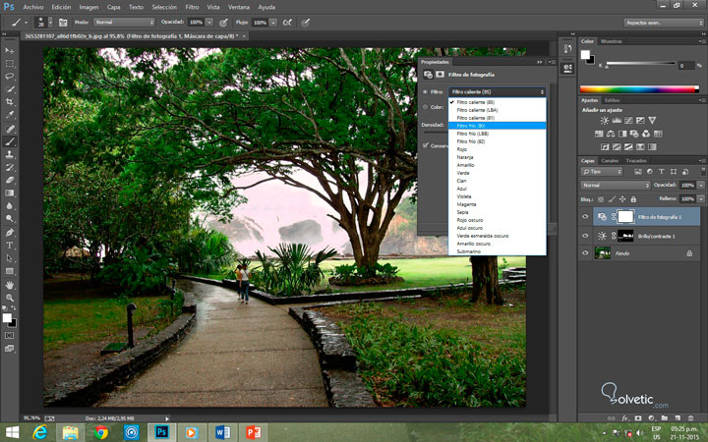Add a Brightness/Contrast adjustment from Ajustes panel
Viewport: 708px width, 442px height.
[x=604, y=121]
